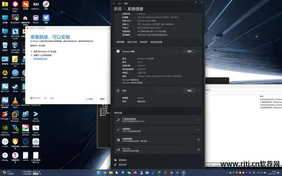Open 远程桌面 settings row

(x=158, y=130)
